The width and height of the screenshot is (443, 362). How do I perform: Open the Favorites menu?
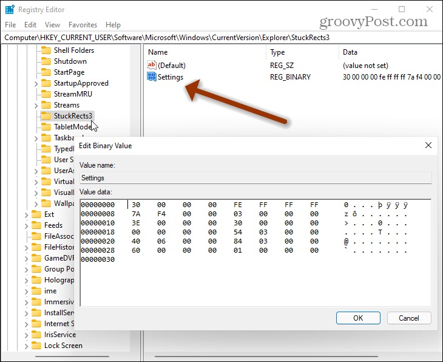(x=83, y=25)
